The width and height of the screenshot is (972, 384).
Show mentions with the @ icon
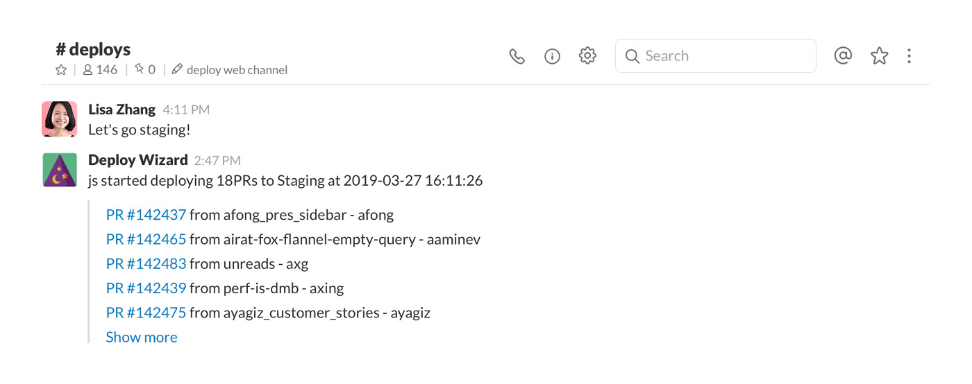coord(843,55)
